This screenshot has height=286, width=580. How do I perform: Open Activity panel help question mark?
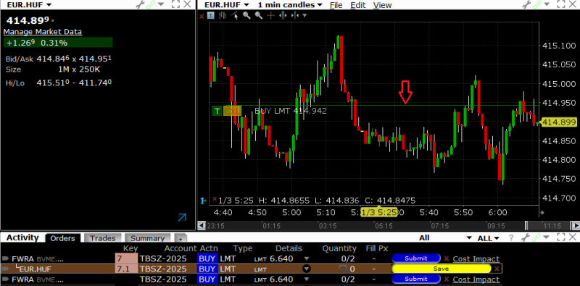pyautogui.click(x=512, y=238)
